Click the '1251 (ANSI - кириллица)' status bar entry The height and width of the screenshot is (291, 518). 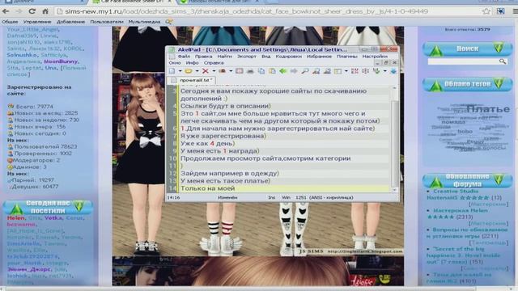[324, 197]
